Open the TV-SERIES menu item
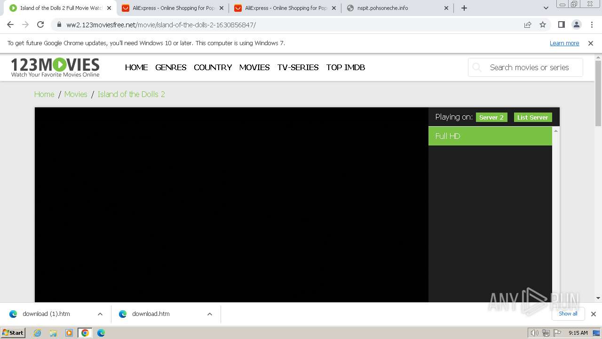The width and height of the screenshot is (602, 339). coord(298,67)
